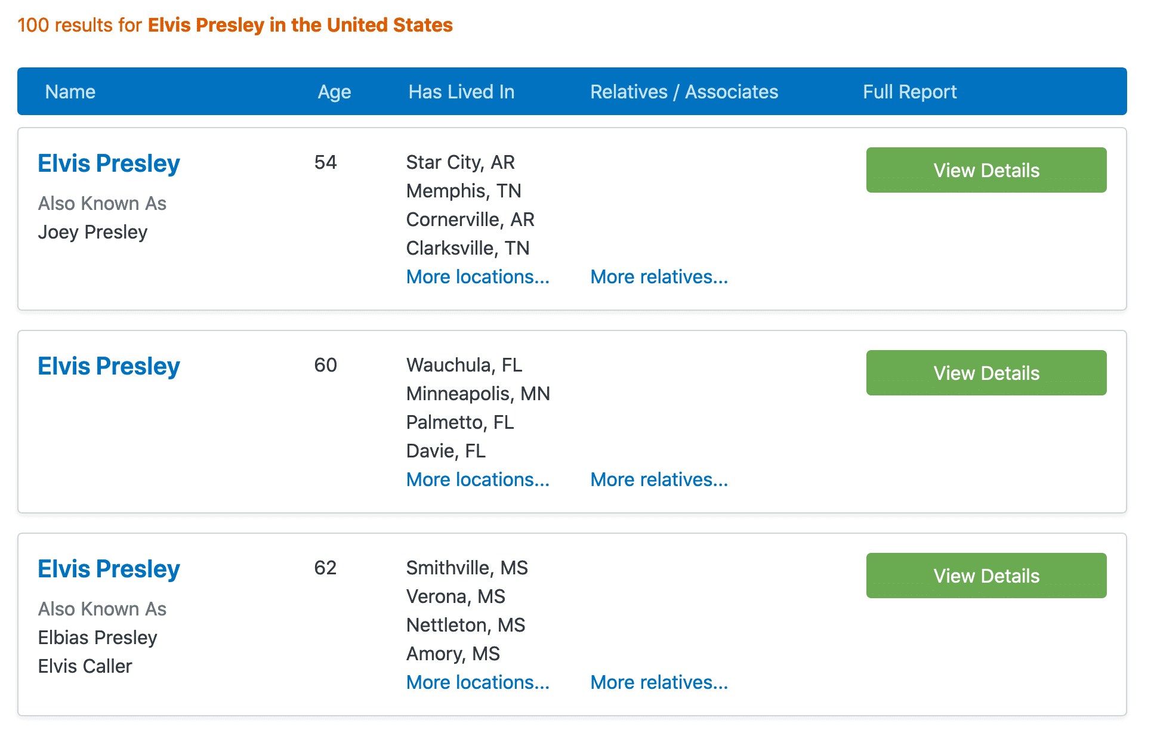1151x730 pixels.
Task: Open the 54-year-old Elvis Presley profile
Action: click(x=109, y=163)
